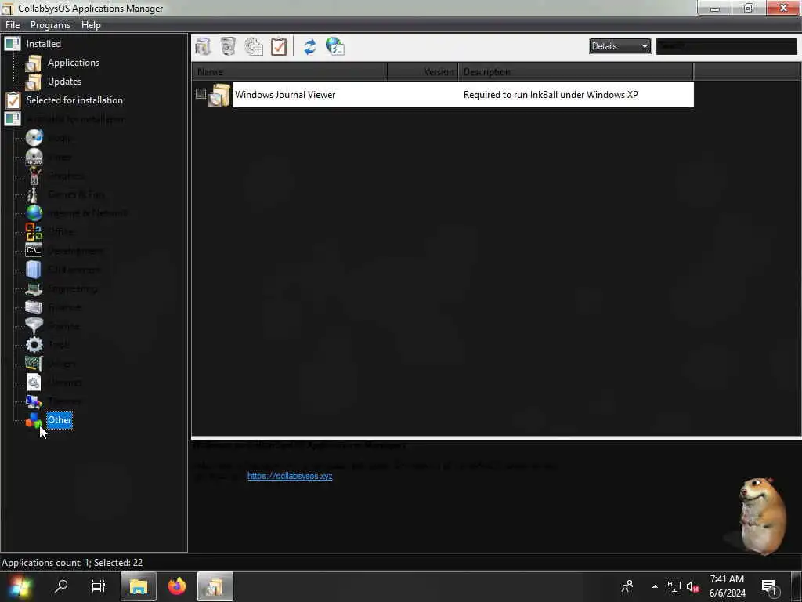Click the Modify gear-and-list toolbar icon
This screenshot has width=802, height=602.
[x=254, y=46]
